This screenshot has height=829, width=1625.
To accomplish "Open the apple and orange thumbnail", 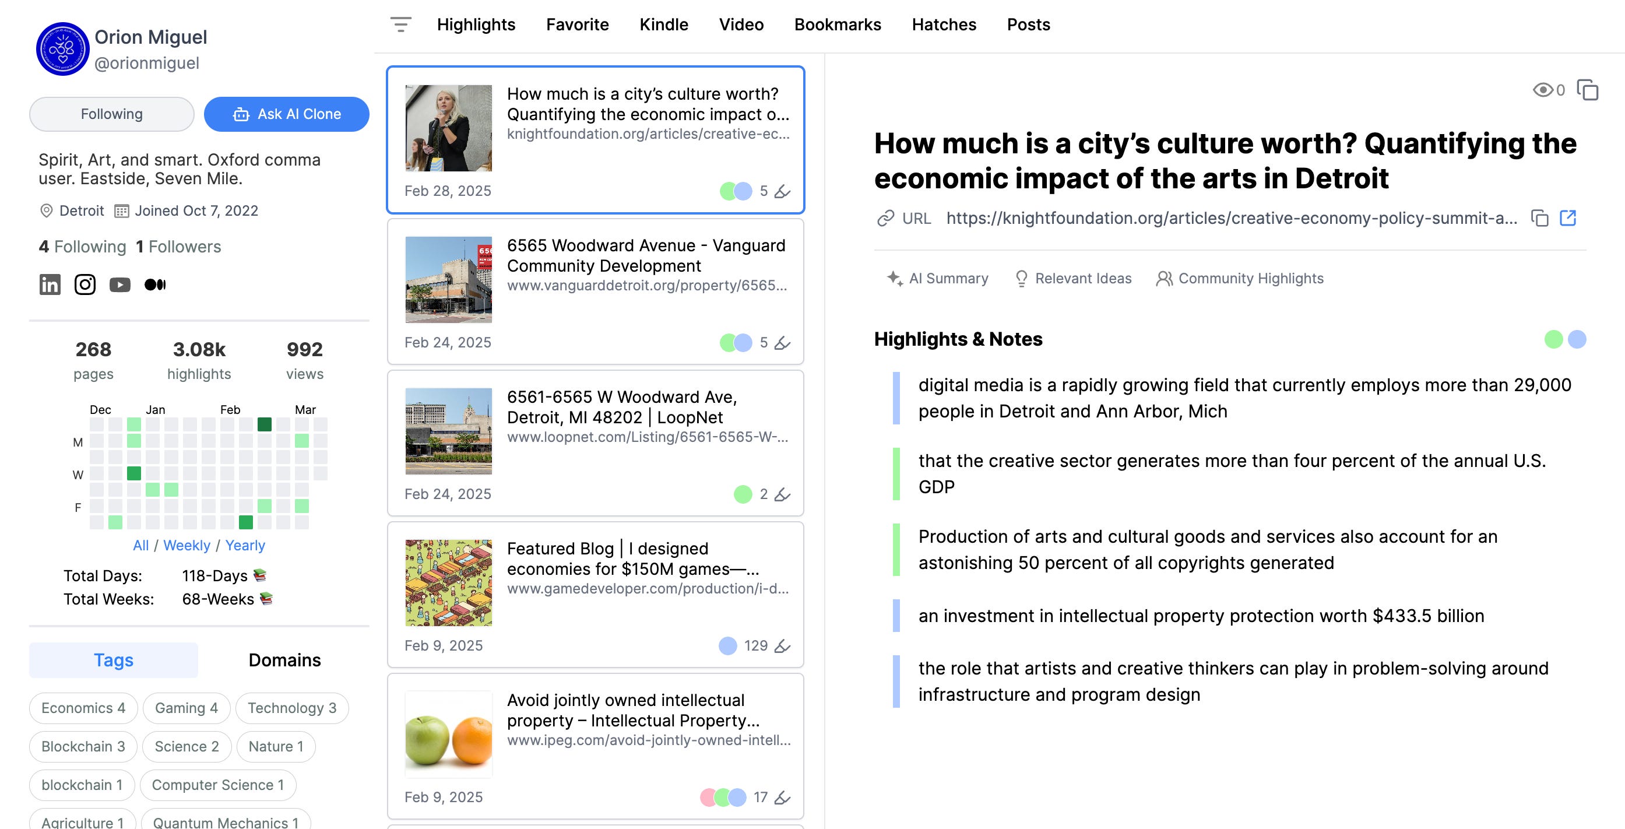I will coord(449,734).
